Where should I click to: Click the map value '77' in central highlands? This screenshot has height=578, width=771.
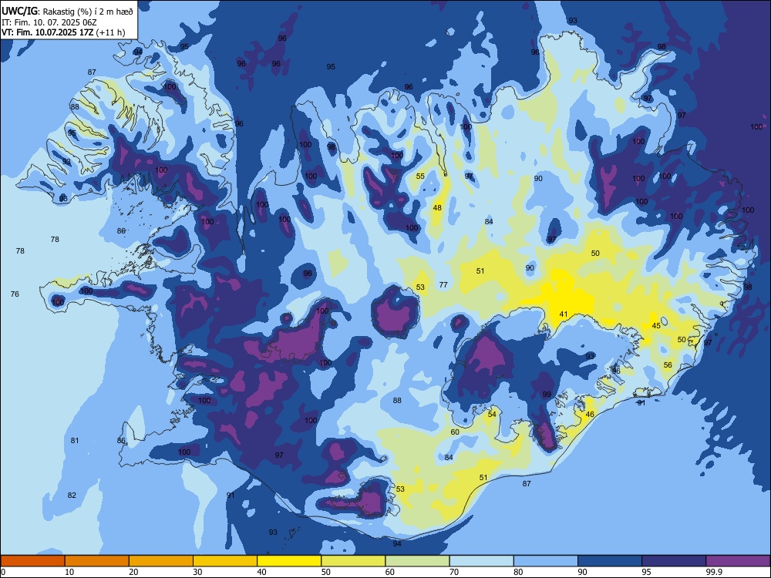443,284
